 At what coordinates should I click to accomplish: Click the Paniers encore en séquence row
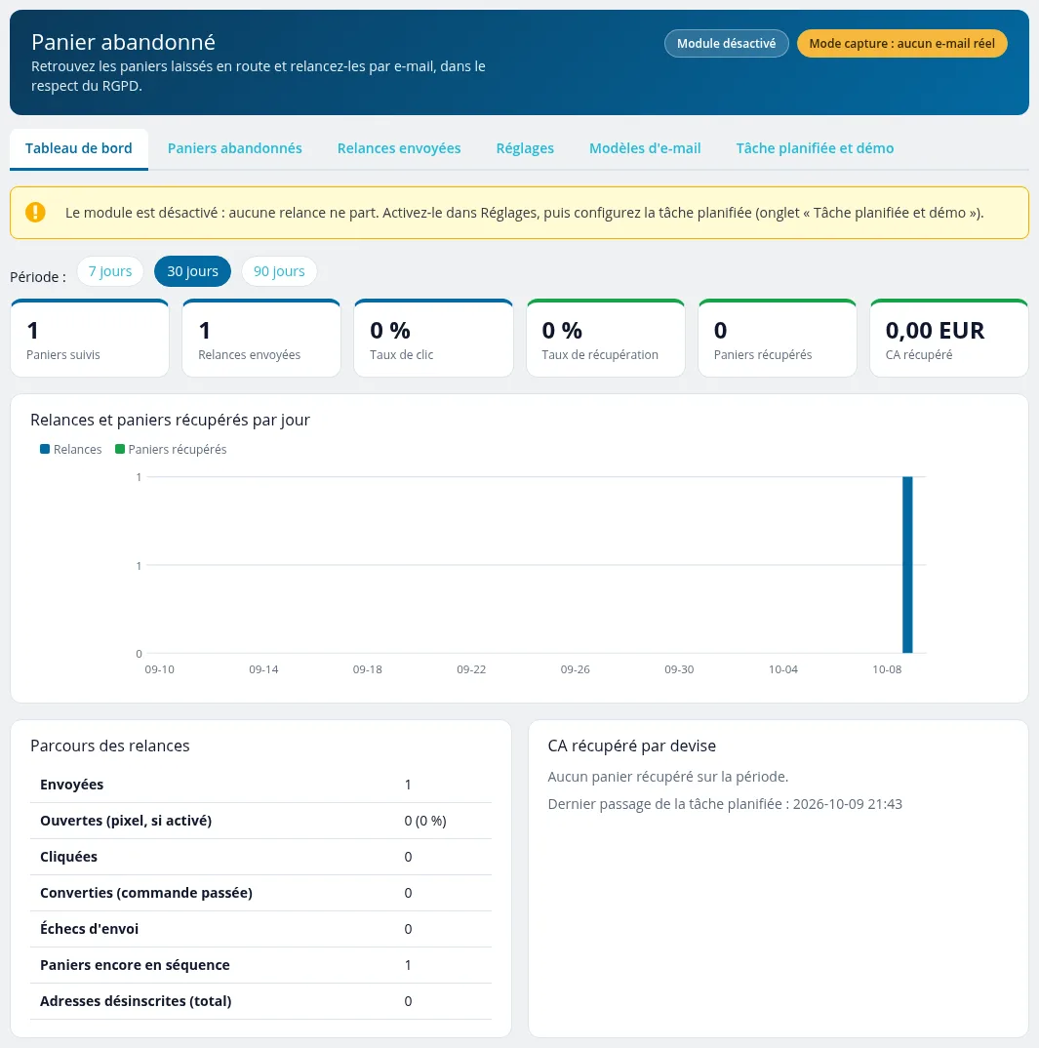[260, 965]
